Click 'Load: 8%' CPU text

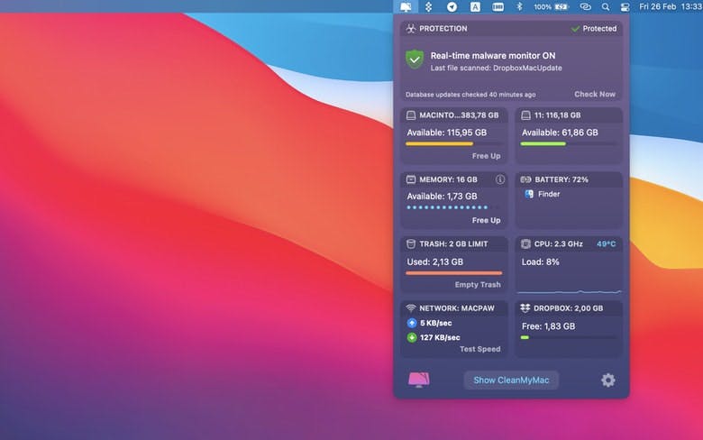click(540, 262)
